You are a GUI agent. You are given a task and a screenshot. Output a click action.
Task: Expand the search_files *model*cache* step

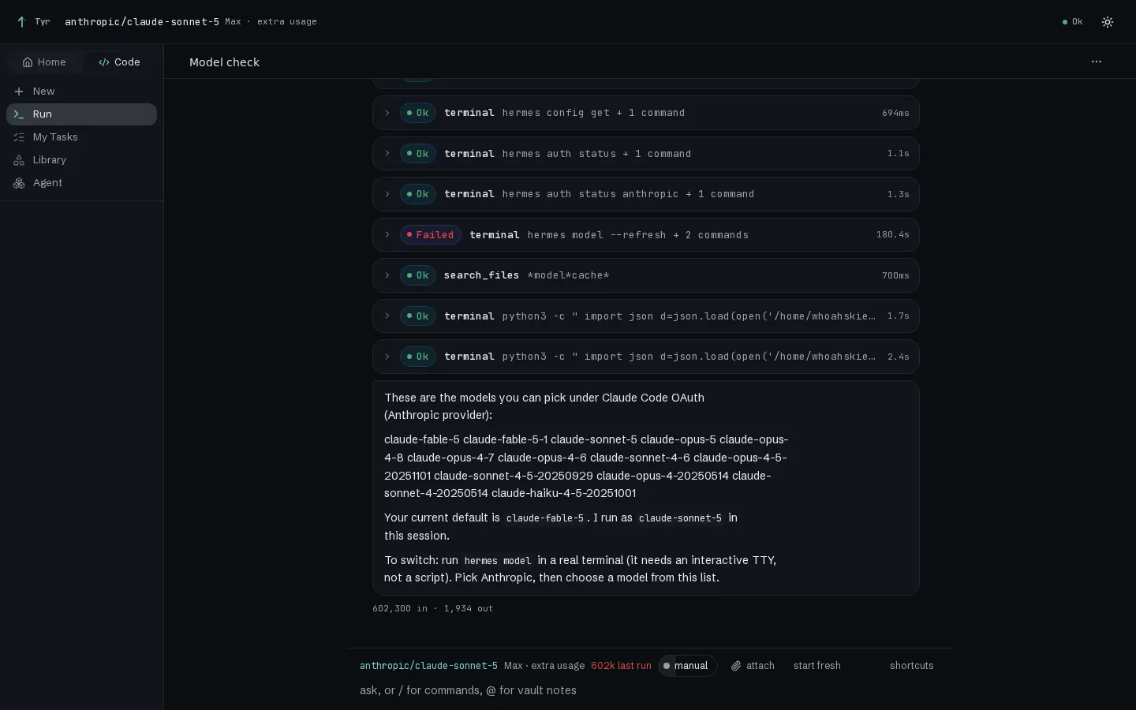(645, 275)
